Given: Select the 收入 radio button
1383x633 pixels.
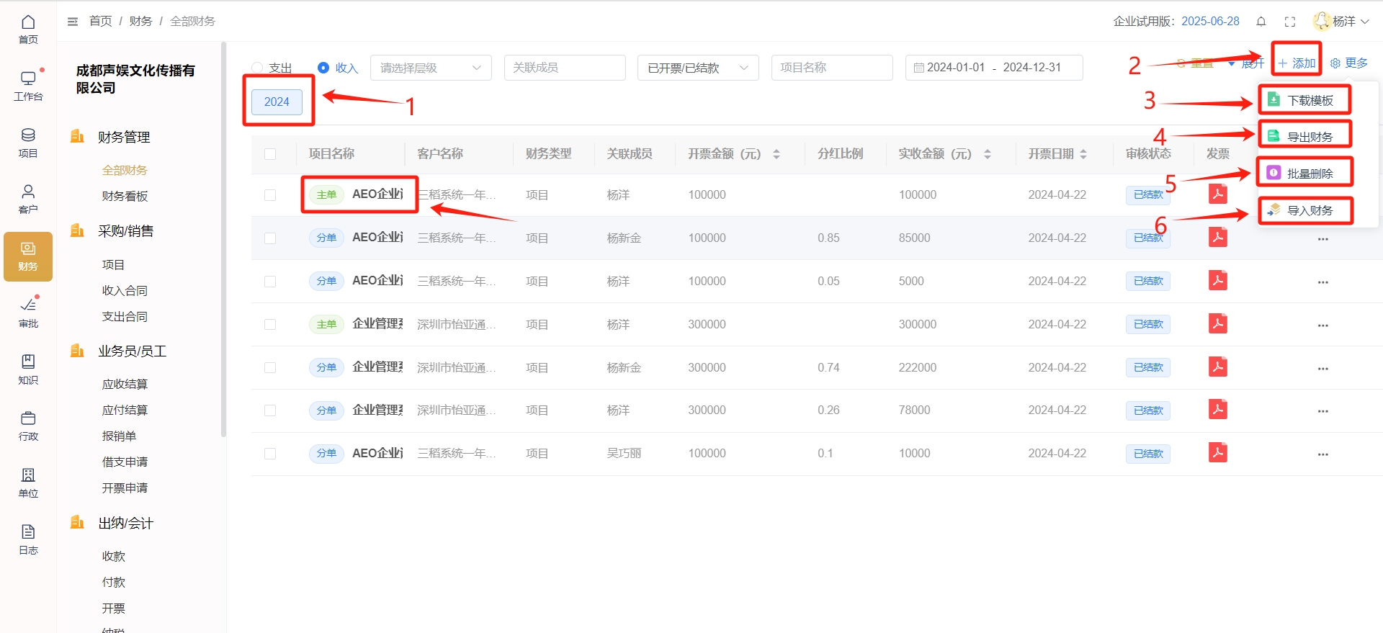Looking at the screenshot, I should point(323,68).
